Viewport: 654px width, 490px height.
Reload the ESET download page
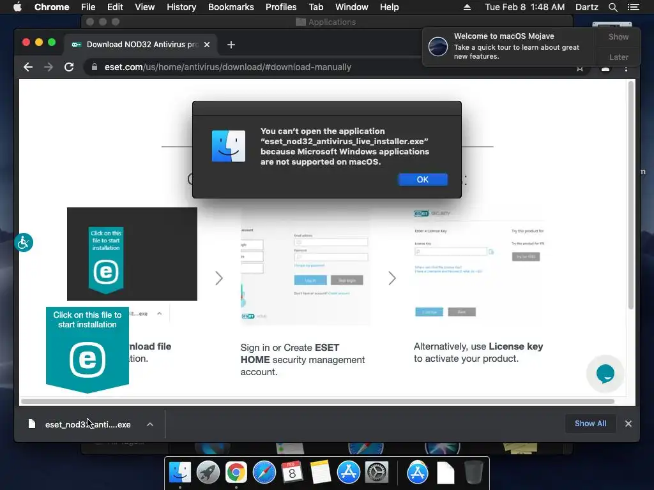click(69, 67)
